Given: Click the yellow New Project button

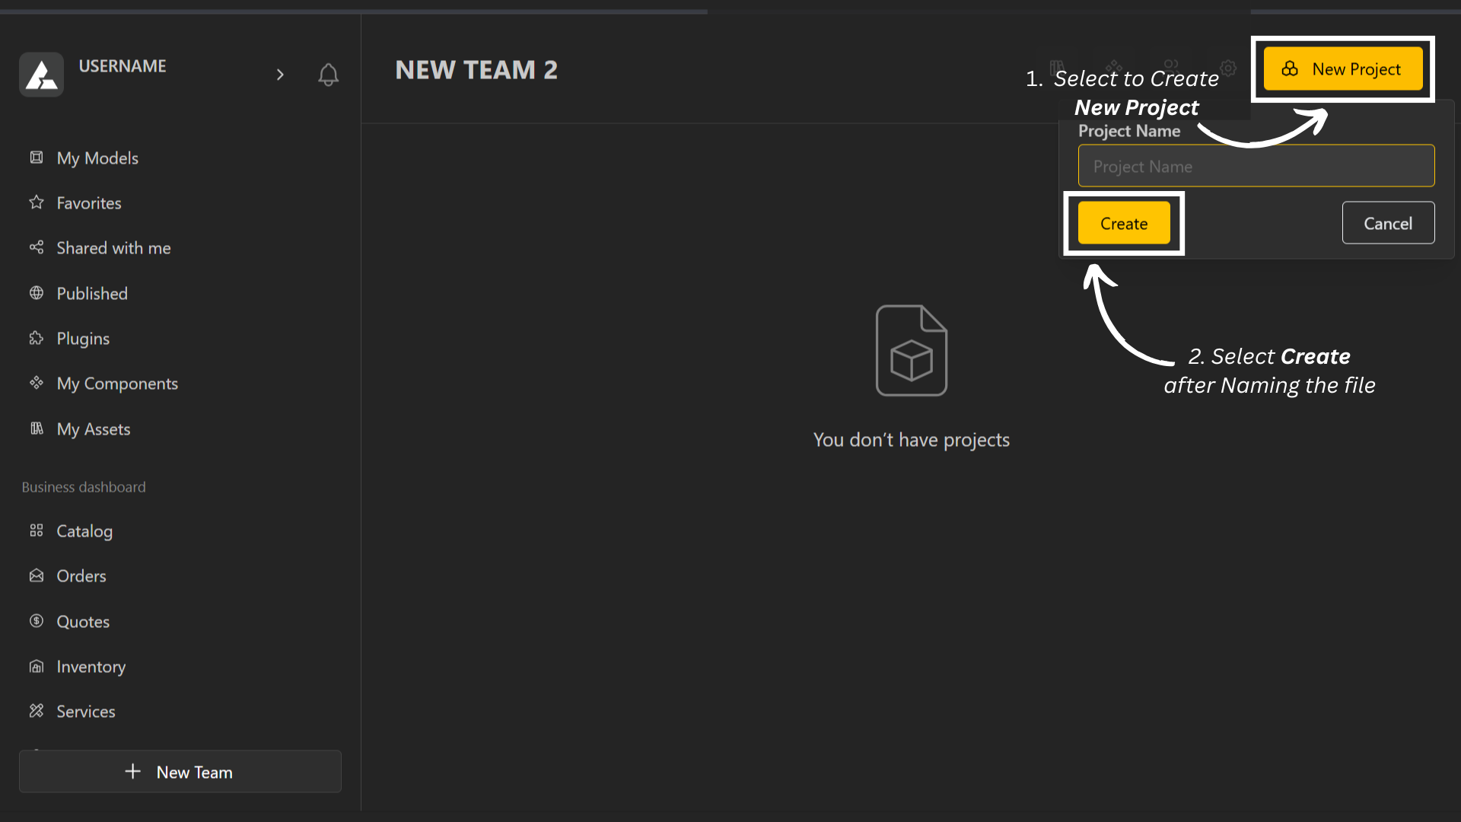Looking at the screenshot, I should [1343, 69].
